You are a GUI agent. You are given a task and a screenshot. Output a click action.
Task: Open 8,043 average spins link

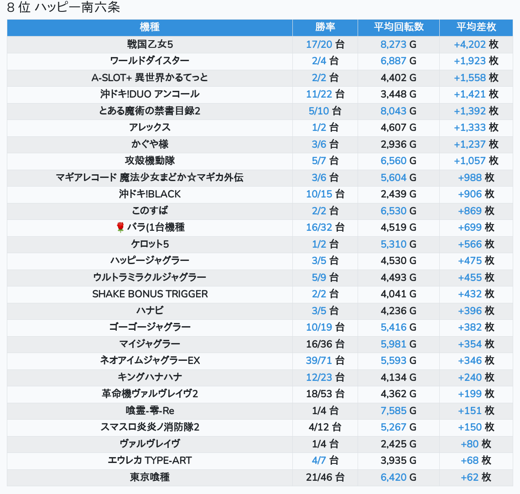coord(393,111)
